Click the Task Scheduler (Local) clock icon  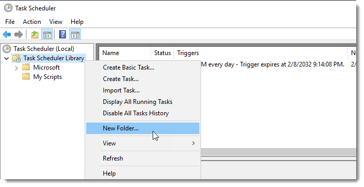(7, 49)
